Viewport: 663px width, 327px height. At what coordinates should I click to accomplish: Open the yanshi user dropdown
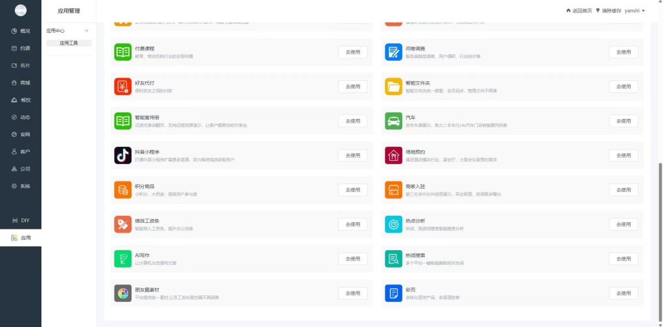tap(635, 10)
